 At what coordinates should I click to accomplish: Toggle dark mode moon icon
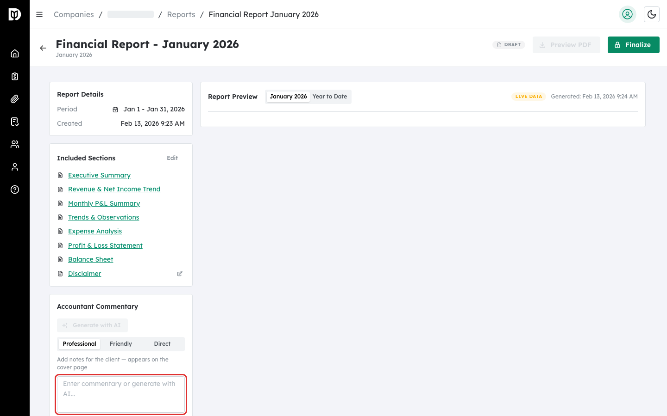pyautogui.click(x=651, y=14)
